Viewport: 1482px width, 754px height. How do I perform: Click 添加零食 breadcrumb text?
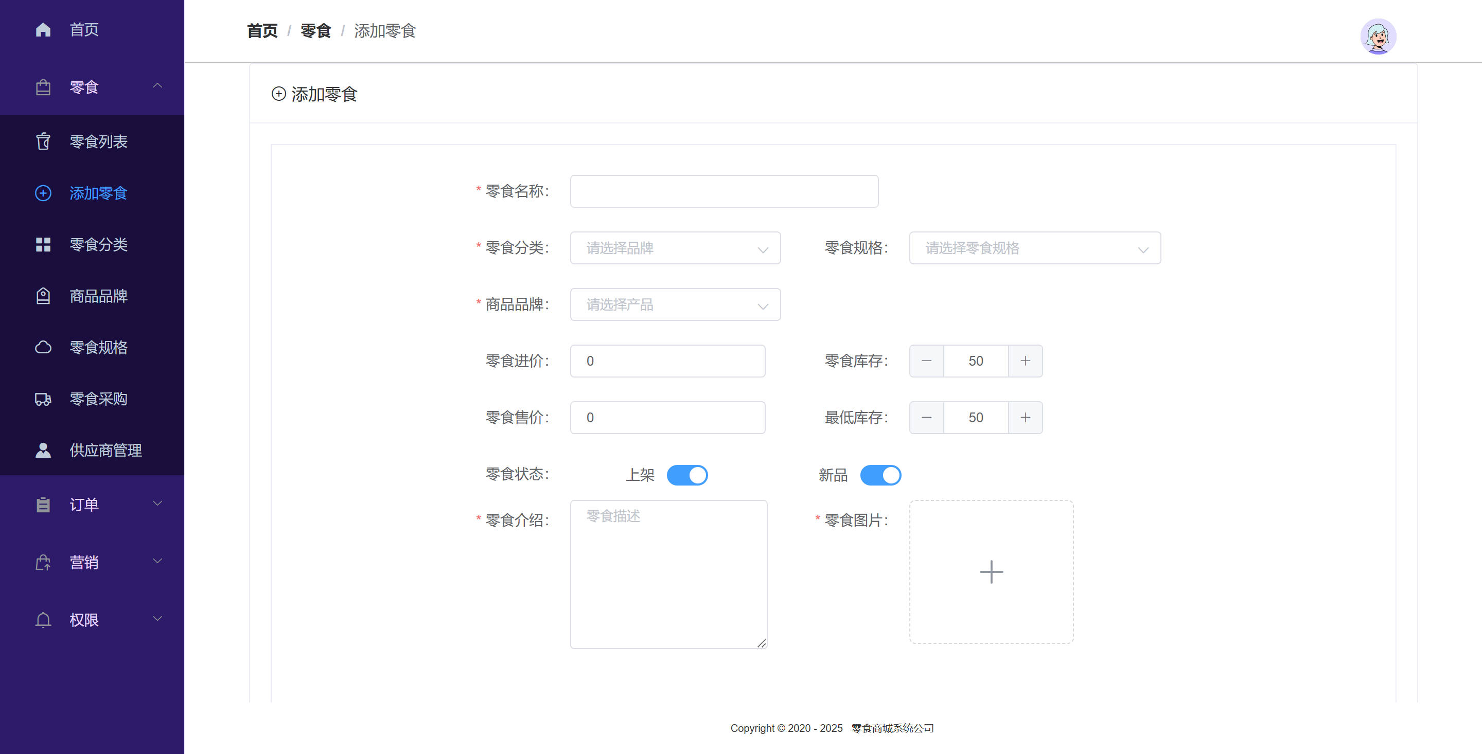(x=385, y=31)
